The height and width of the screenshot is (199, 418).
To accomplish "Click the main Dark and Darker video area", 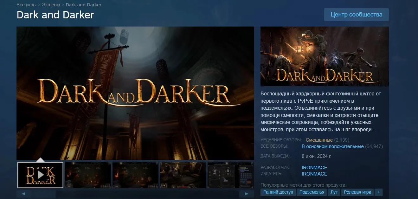I will [x=135, y=93].
